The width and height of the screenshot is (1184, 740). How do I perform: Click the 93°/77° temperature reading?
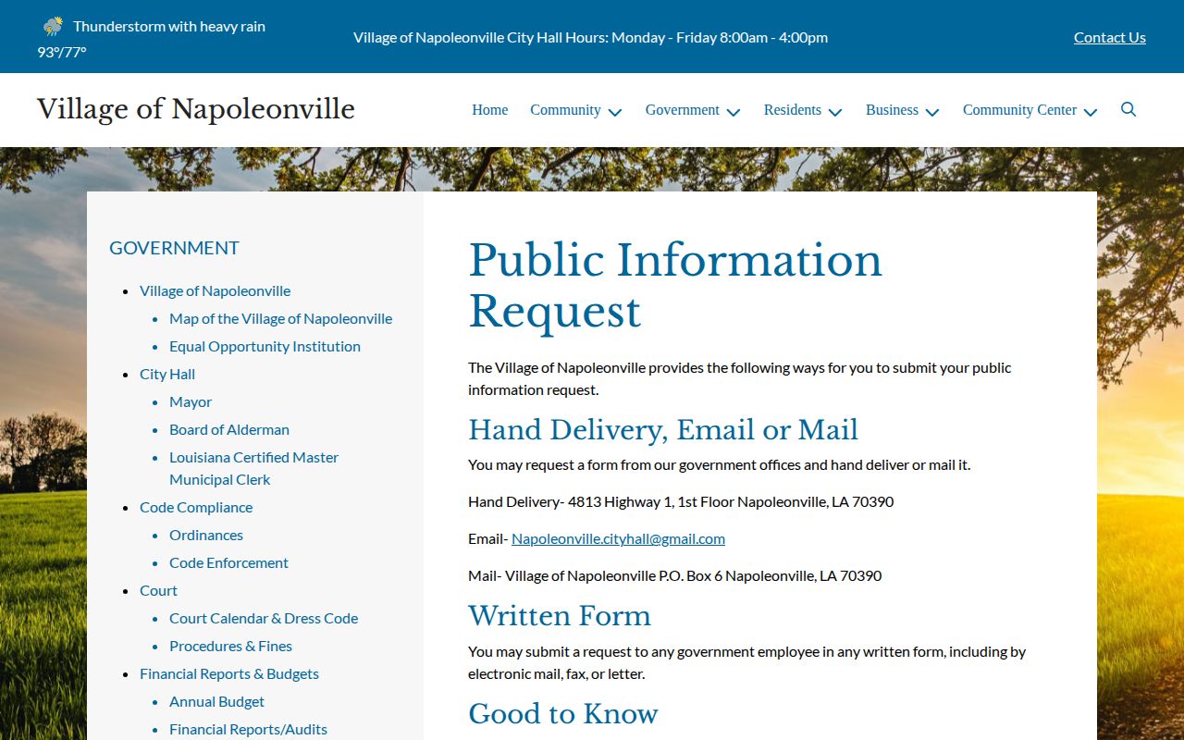(x=62, y=52)
